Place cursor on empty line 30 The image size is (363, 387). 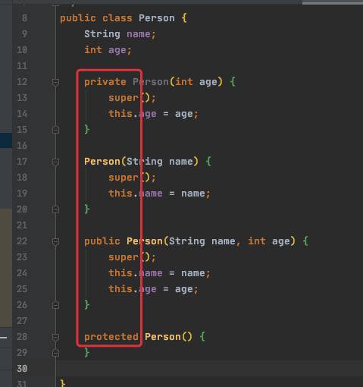[x=210, y=369]
